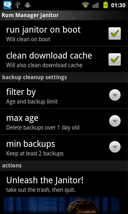This screenshot has height=214, width=128.
Task: Tap the Android debug bug icon
Action: coord(28,5)
